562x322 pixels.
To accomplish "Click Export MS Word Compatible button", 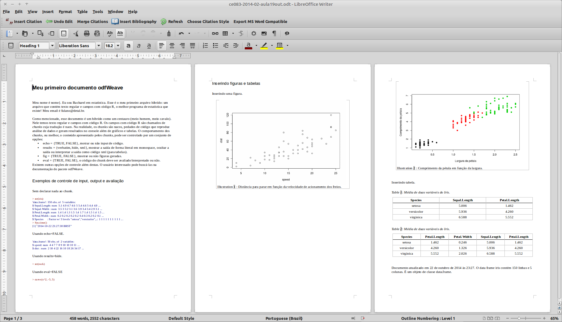I will coord(260,21).
